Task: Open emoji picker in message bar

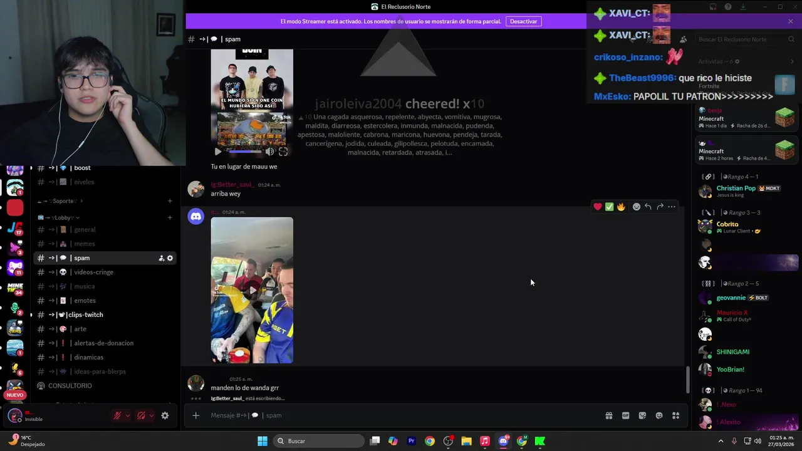Action: [659, 415]
